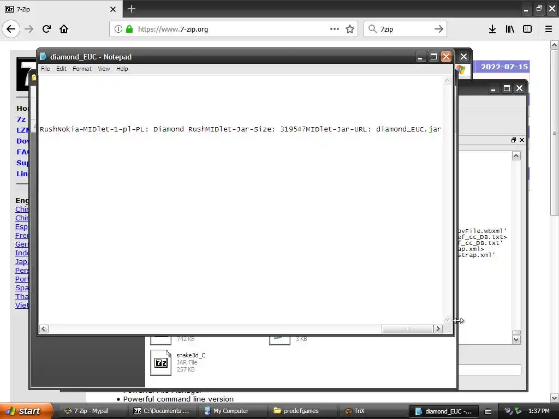Click the Notepad horizontal scrollbar right arrow
This screenshot has height=419, width=559.
tap(438, 329)
